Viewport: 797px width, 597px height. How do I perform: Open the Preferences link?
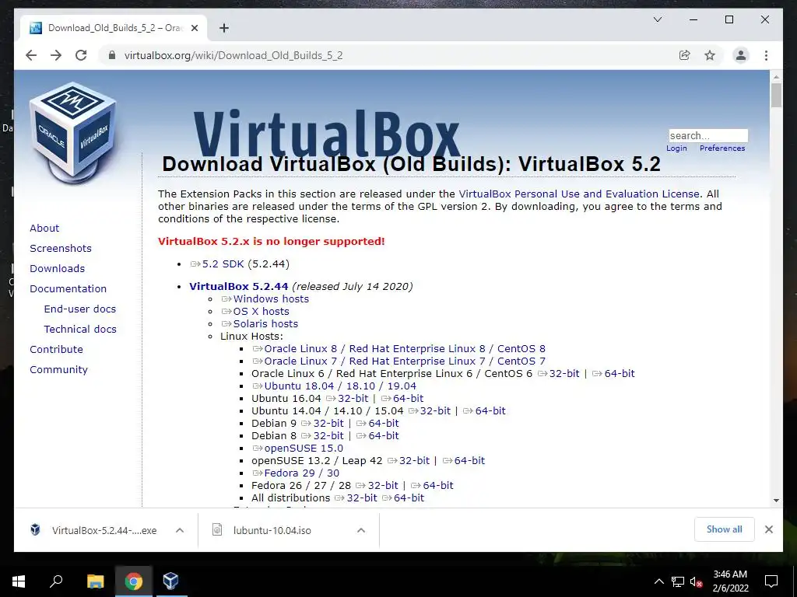(722, 148)
